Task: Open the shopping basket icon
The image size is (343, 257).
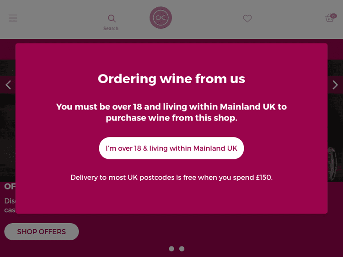Action: tap(329, 19)
